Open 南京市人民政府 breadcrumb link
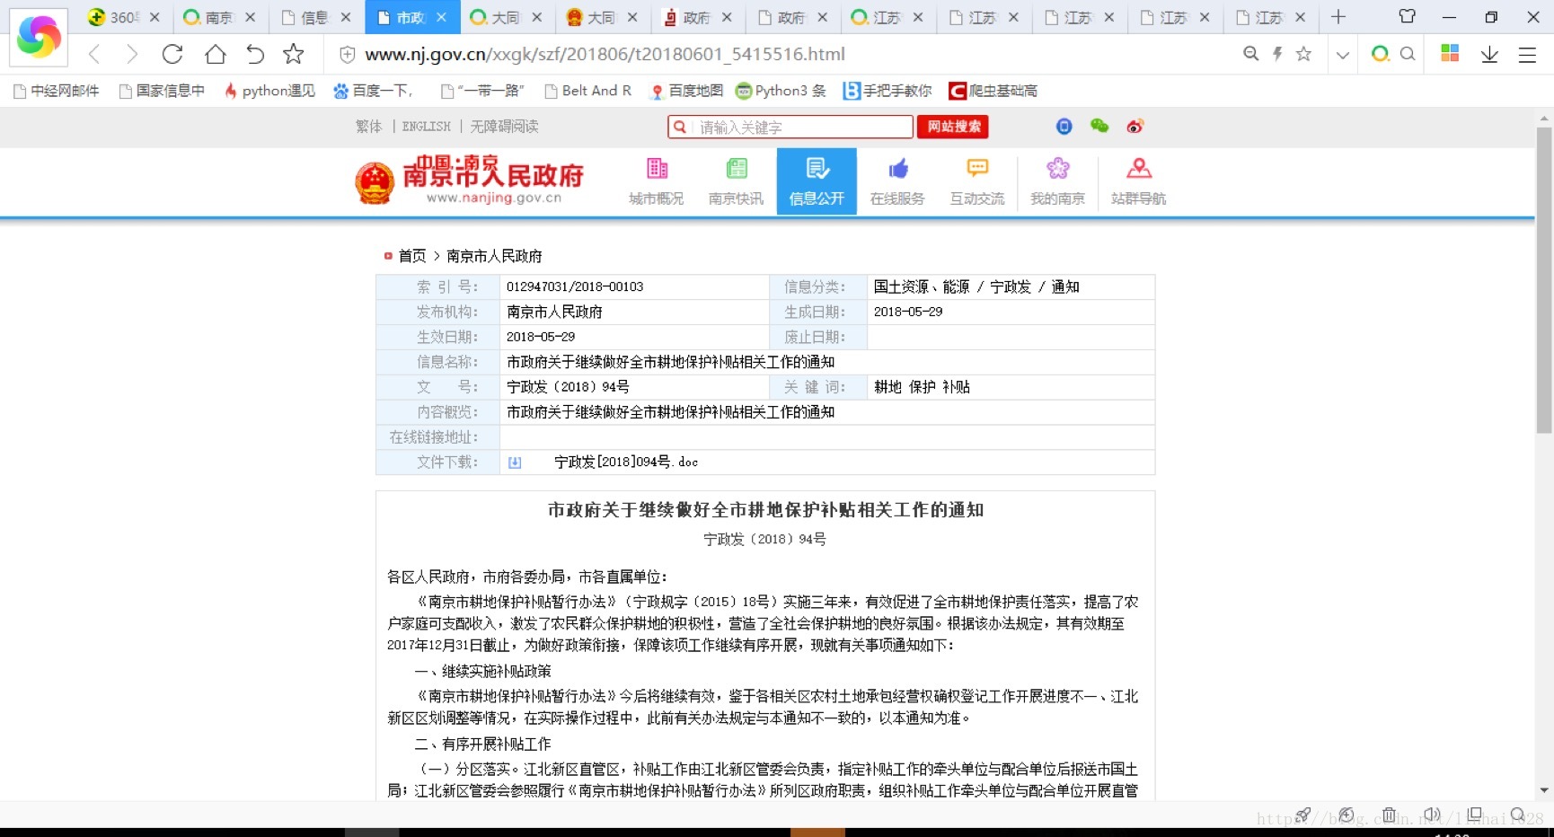Screen dimensions: 1554x837 pyautogui.click(x=494, y=256)
